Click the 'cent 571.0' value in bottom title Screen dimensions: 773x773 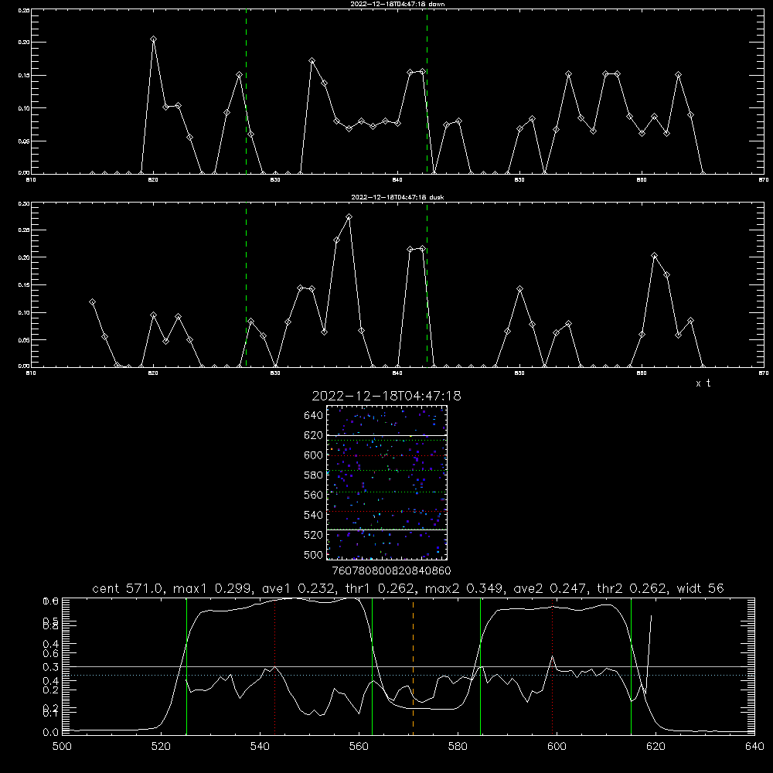pos(128,588)
